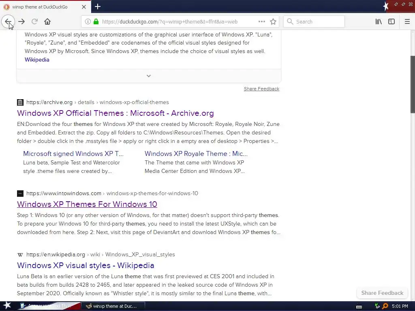The height and width of the screenshot is (311, 415).
Task: Open Windows XP visual styles - Wikipedia result
Action: point(86,265)
